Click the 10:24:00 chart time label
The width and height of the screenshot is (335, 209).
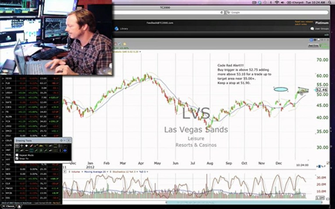(302, 165)
